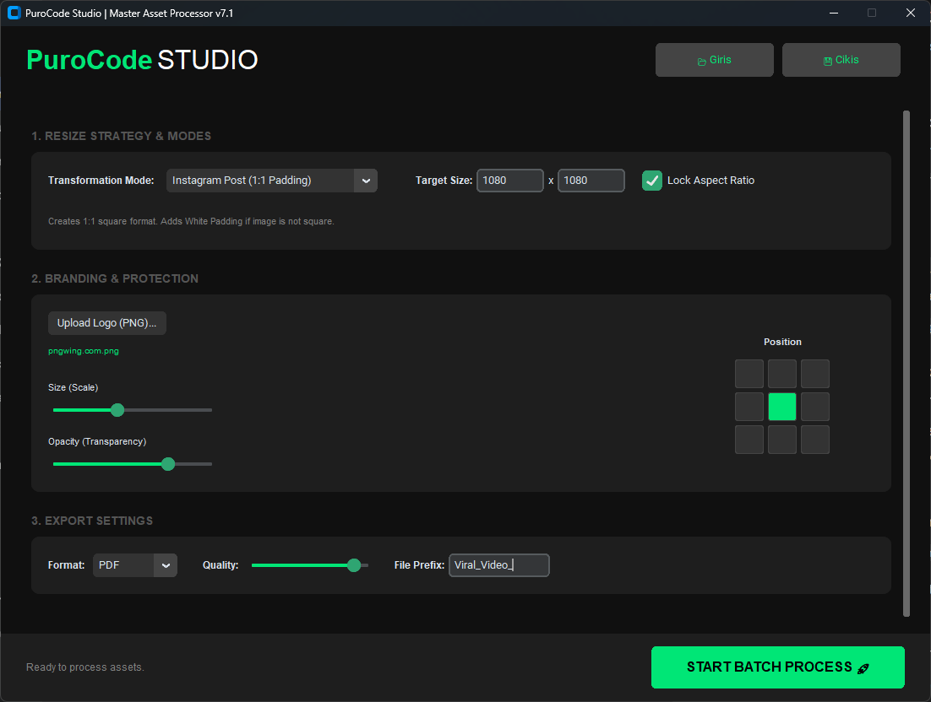931x702 pixels.
Task: Click the rocket icon on START BATCH PROCESS
Action: coord(863,667)
